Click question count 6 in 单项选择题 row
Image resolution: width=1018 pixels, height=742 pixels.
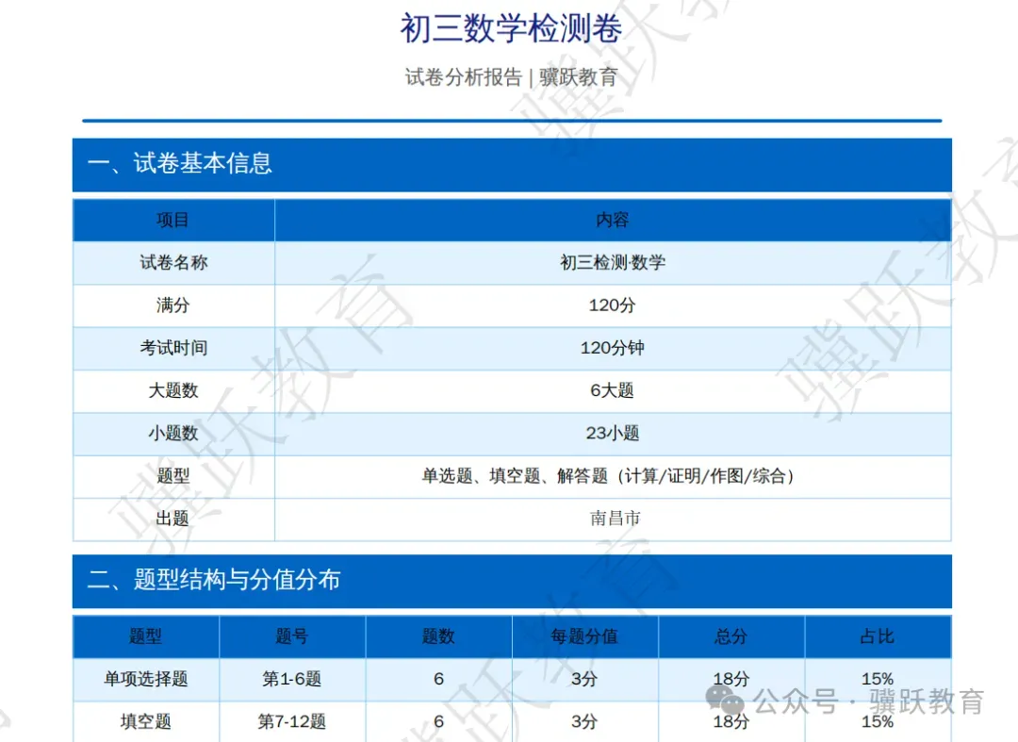tap(439, 679)
